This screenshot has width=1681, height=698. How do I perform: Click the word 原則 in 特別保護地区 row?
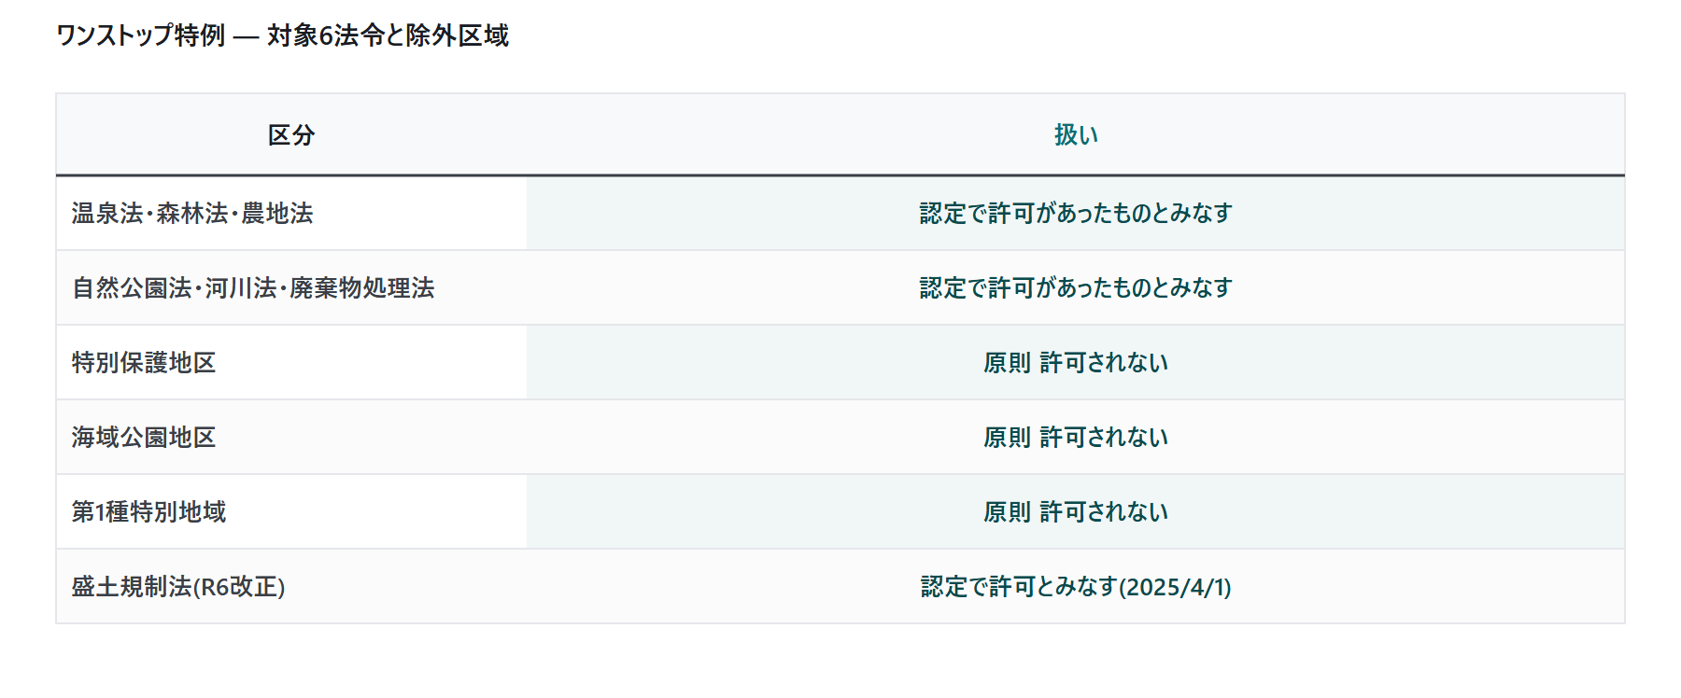[x=1007, y=362]
